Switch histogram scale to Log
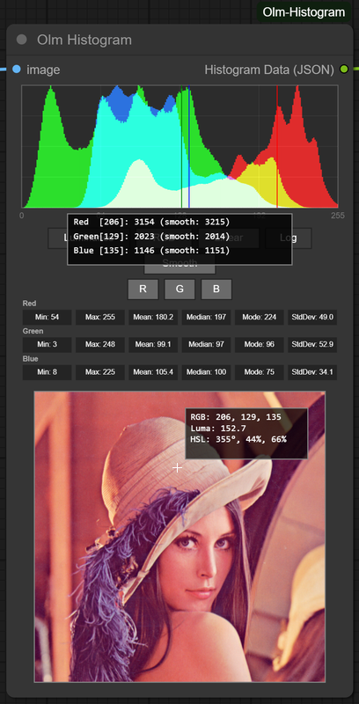The width and height of the screenshot is (359, 704). tap(288, 238)
